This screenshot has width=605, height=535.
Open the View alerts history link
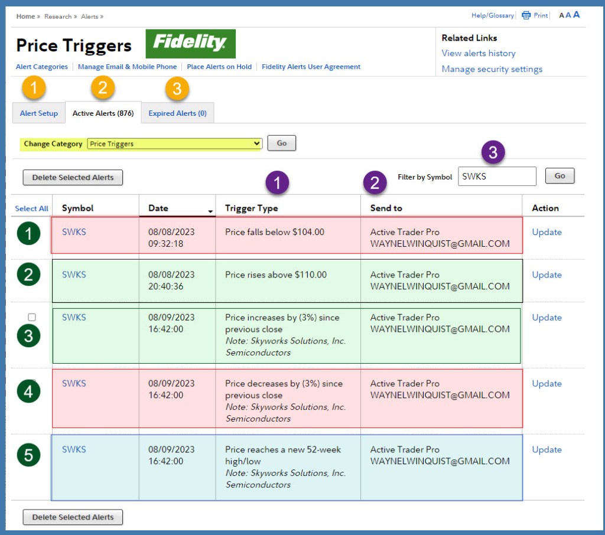479,53
